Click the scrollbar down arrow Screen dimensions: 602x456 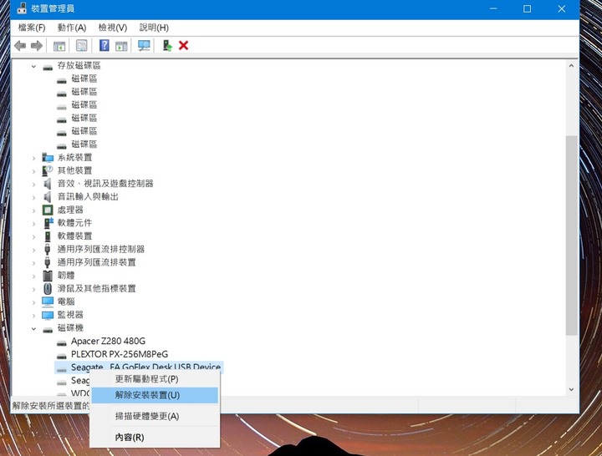[571, 389]
